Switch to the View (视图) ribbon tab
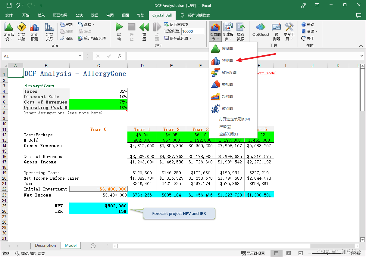366x257 pixels. (x=125, y=15)
